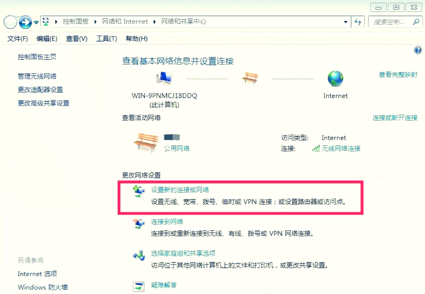Click the WIN-9PNMCJ18DDQ computer name

point(164,96)
